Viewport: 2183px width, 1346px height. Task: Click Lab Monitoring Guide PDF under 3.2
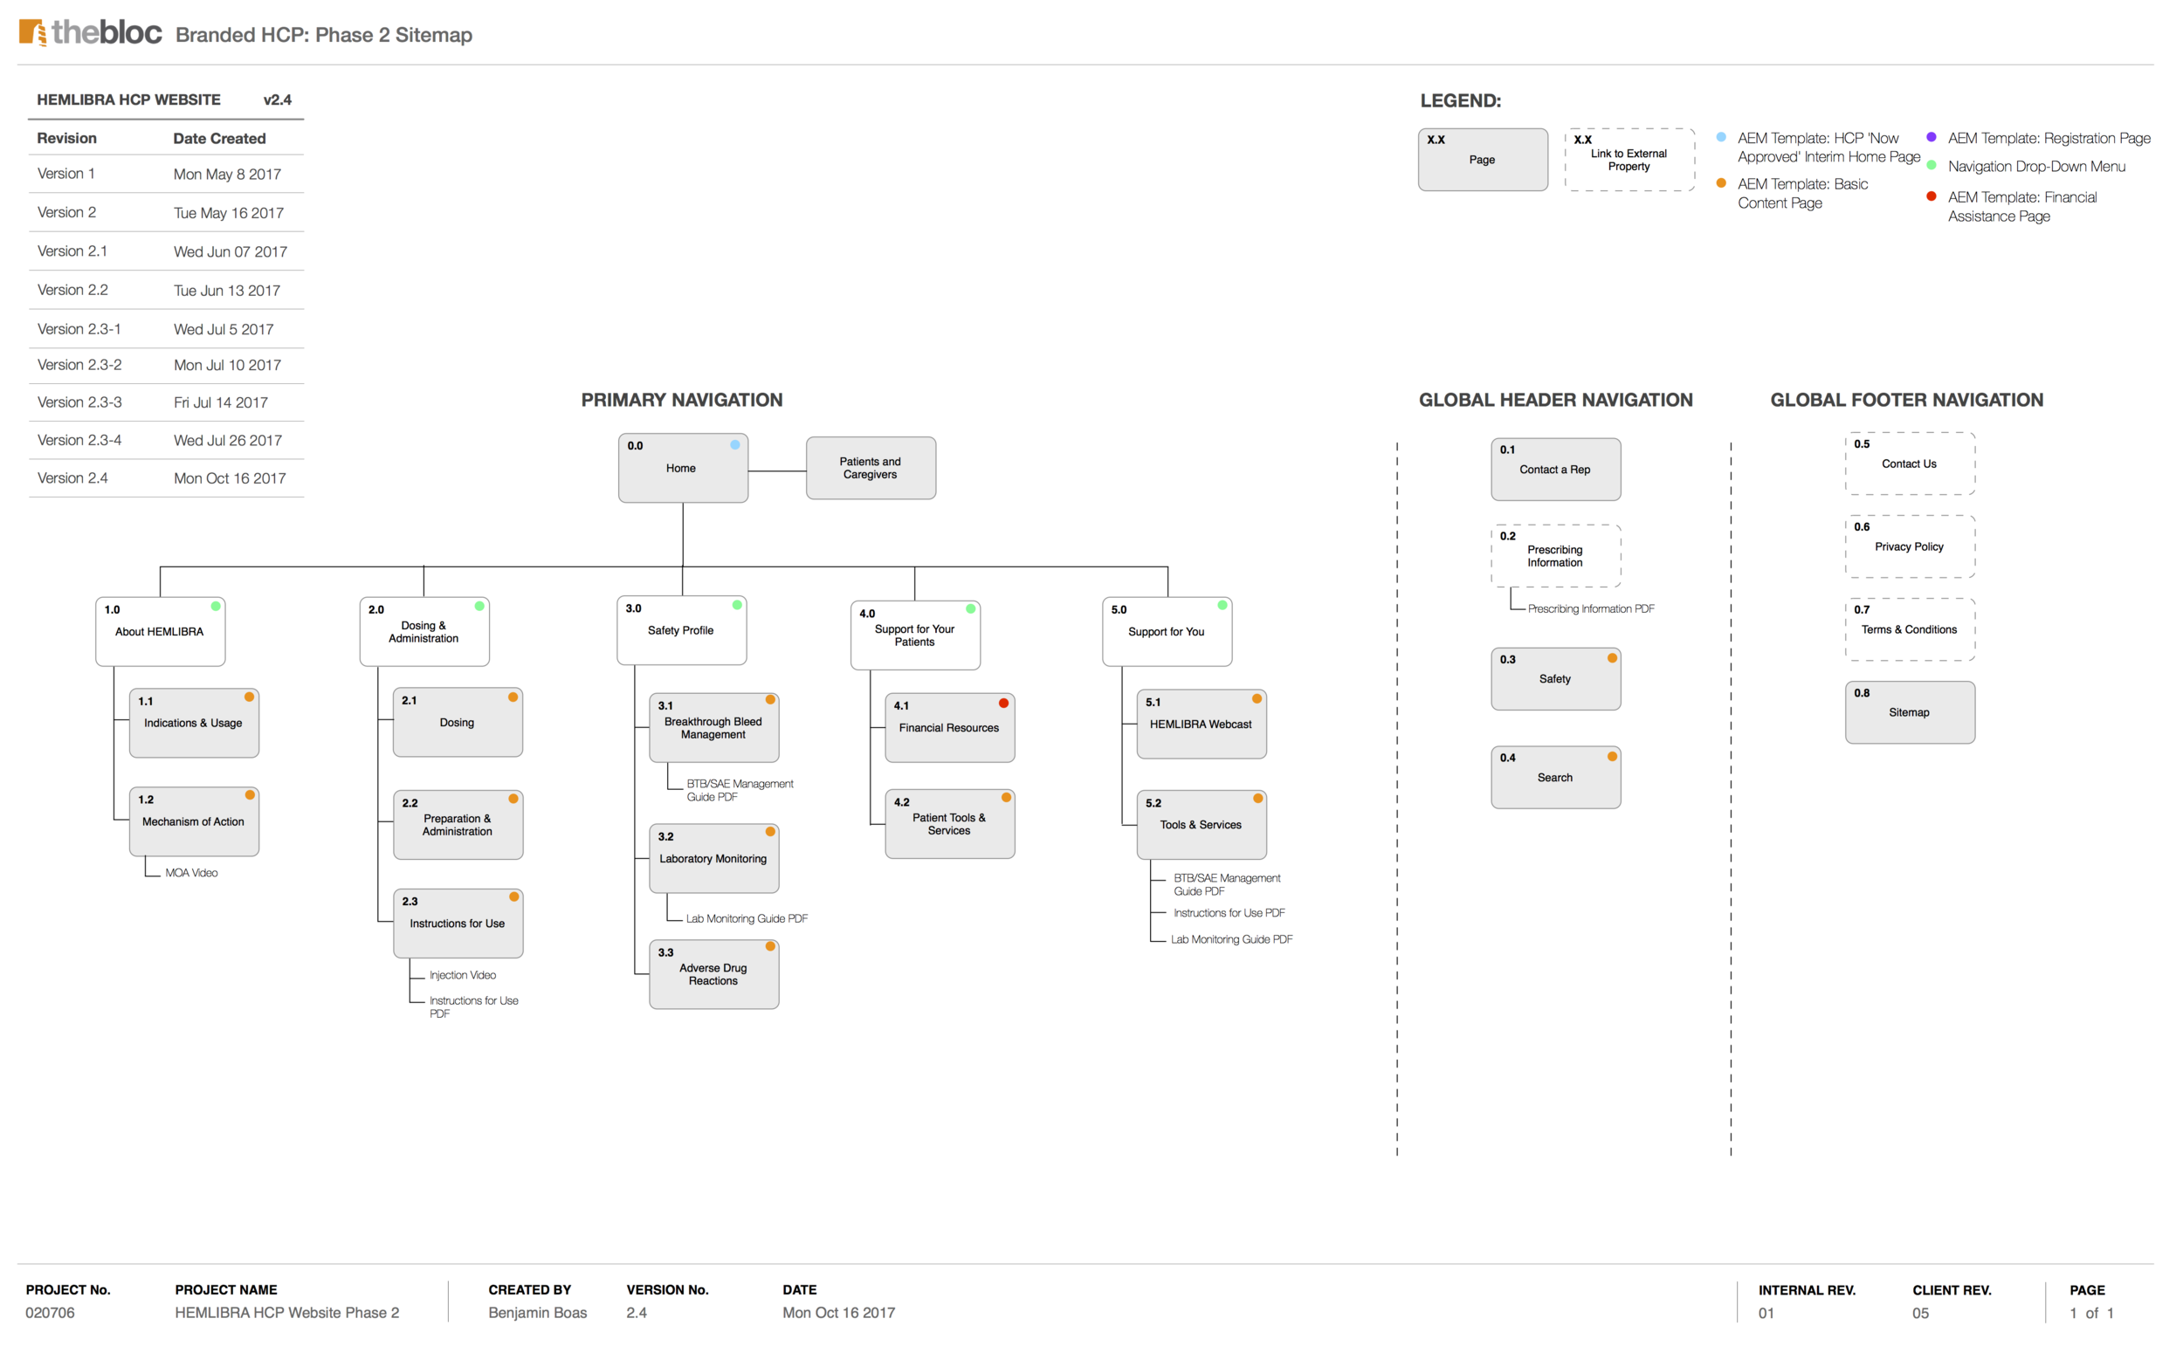click(x=747, y=919)
